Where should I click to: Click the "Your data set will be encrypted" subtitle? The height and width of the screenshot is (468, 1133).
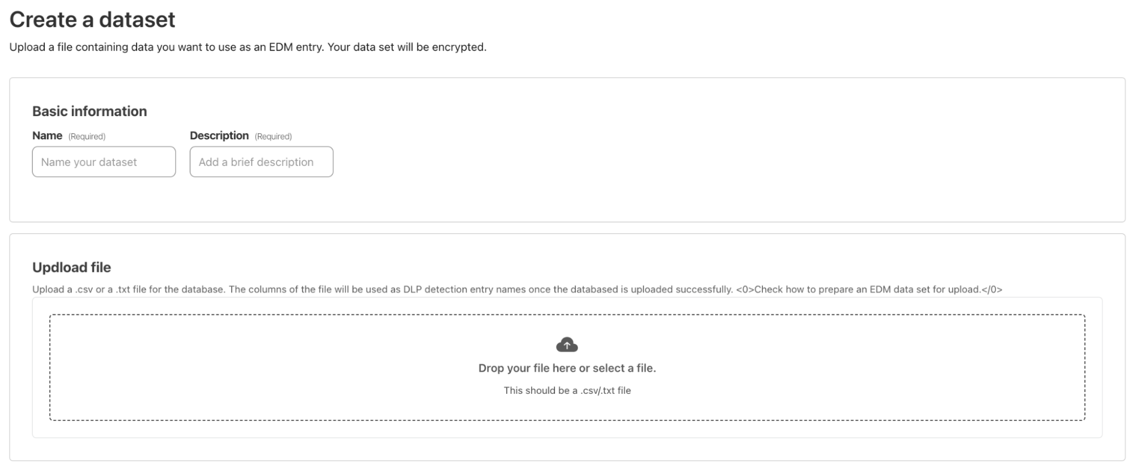coord(407,47)
